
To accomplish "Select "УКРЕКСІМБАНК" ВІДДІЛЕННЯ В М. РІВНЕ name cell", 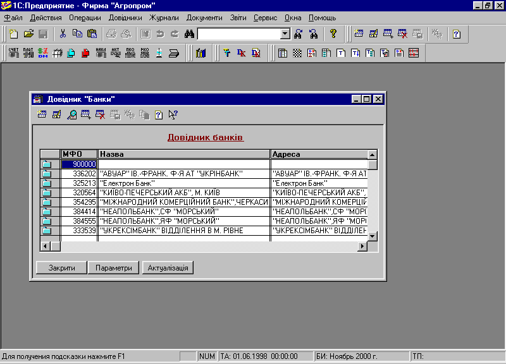I will click(184, 231).
